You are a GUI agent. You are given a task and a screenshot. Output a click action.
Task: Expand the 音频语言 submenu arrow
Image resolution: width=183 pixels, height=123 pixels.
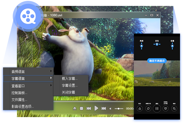pyautogui.click(x=51, y=71)
